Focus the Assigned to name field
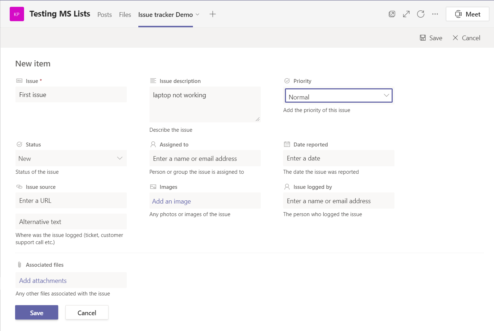494x331 pixels. 205,159
